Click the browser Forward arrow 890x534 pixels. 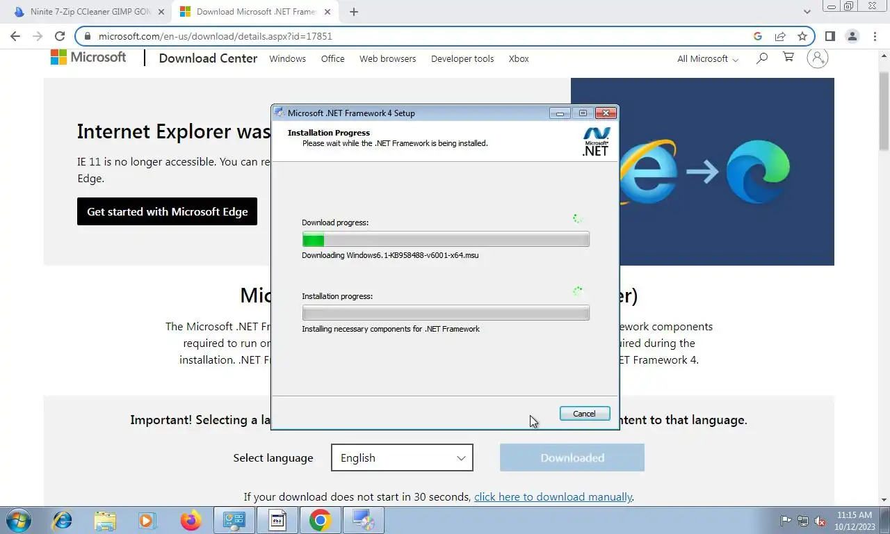click(38, 36)
